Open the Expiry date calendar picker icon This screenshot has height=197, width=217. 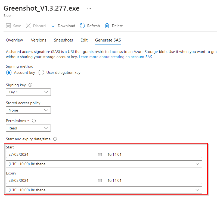[x=100, y=180]
